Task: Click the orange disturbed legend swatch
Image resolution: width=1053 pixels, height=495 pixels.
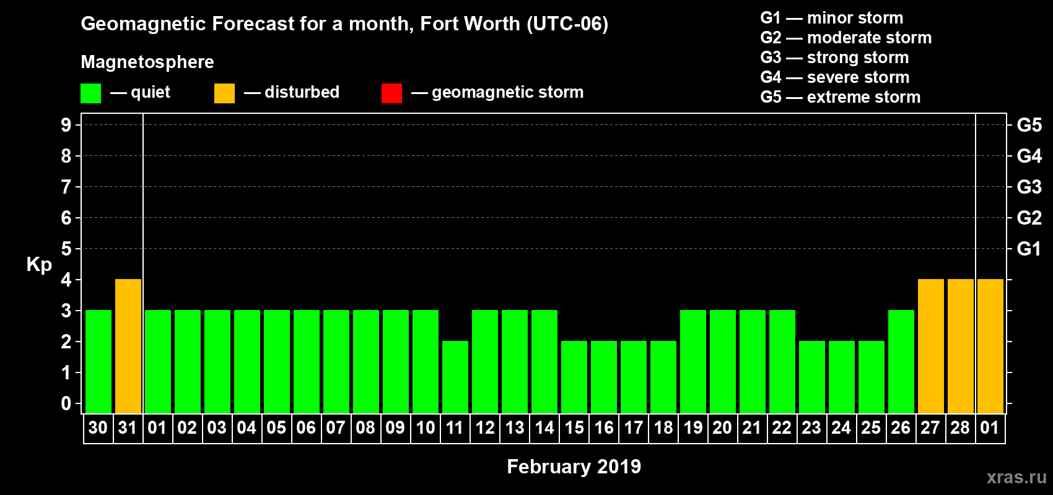Action: coord(224,93)
